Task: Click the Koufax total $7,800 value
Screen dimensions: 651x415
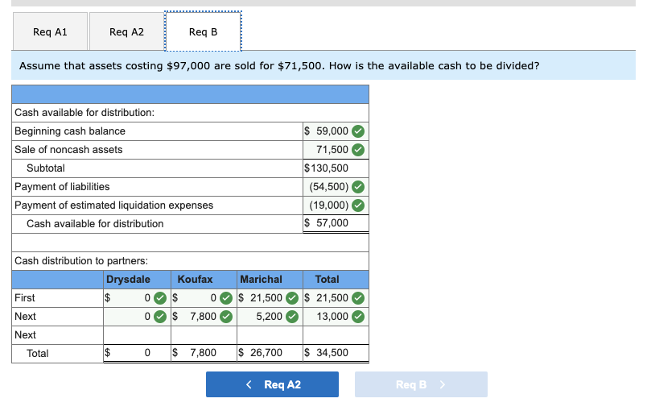Action: pyautogui.click(x=194, y=353)
